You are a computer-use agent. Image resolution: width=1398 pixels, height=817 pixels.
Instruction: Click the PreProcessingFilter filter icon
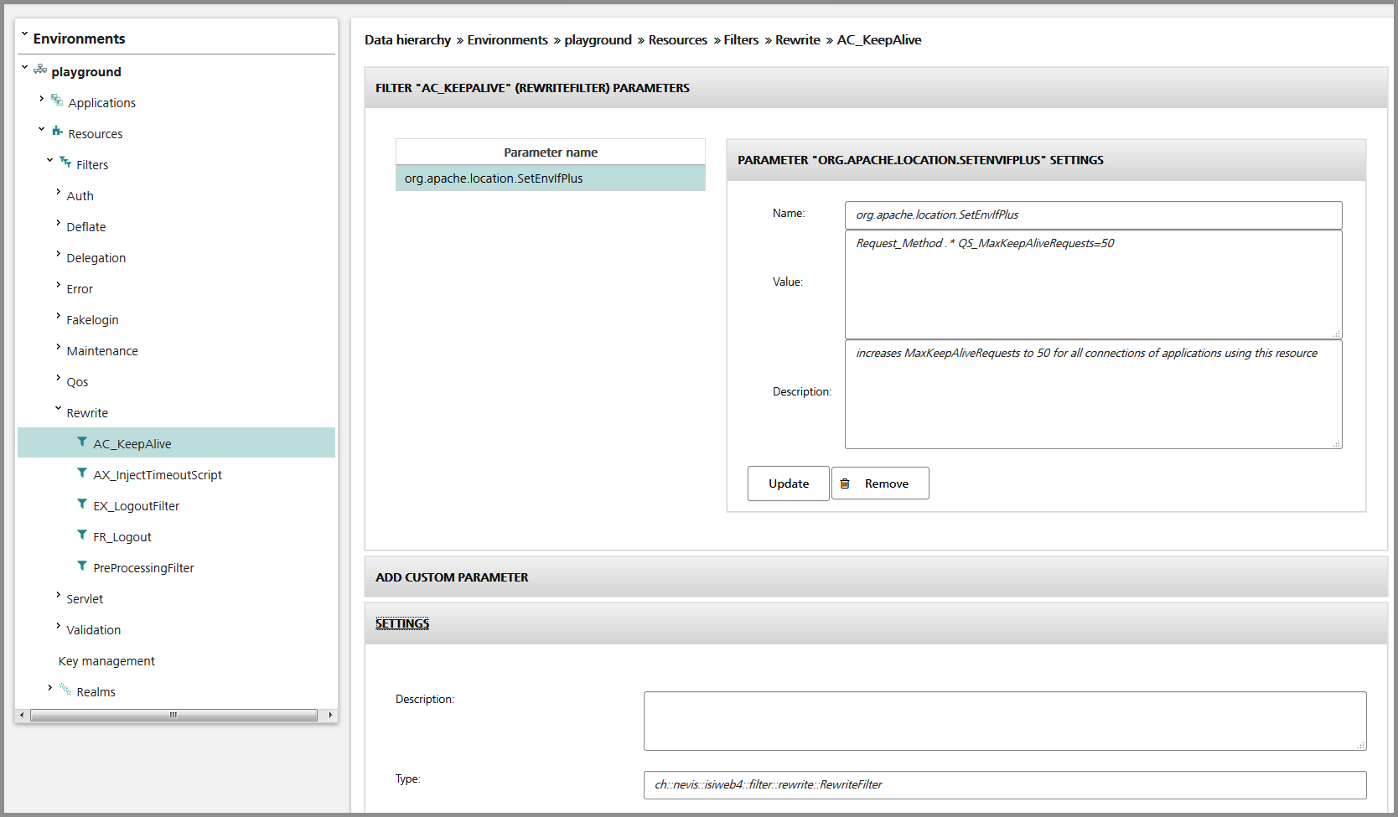82,566
